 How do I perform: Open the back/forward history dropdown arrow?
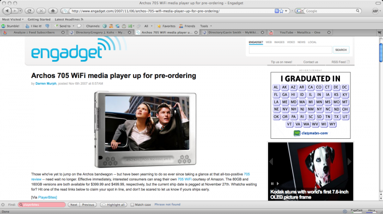coord(20,11)
